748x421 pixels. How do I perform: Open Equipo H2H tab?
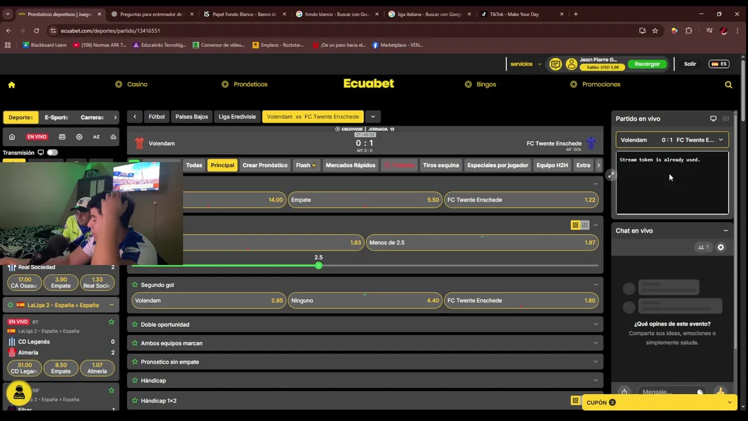(552, 165)
